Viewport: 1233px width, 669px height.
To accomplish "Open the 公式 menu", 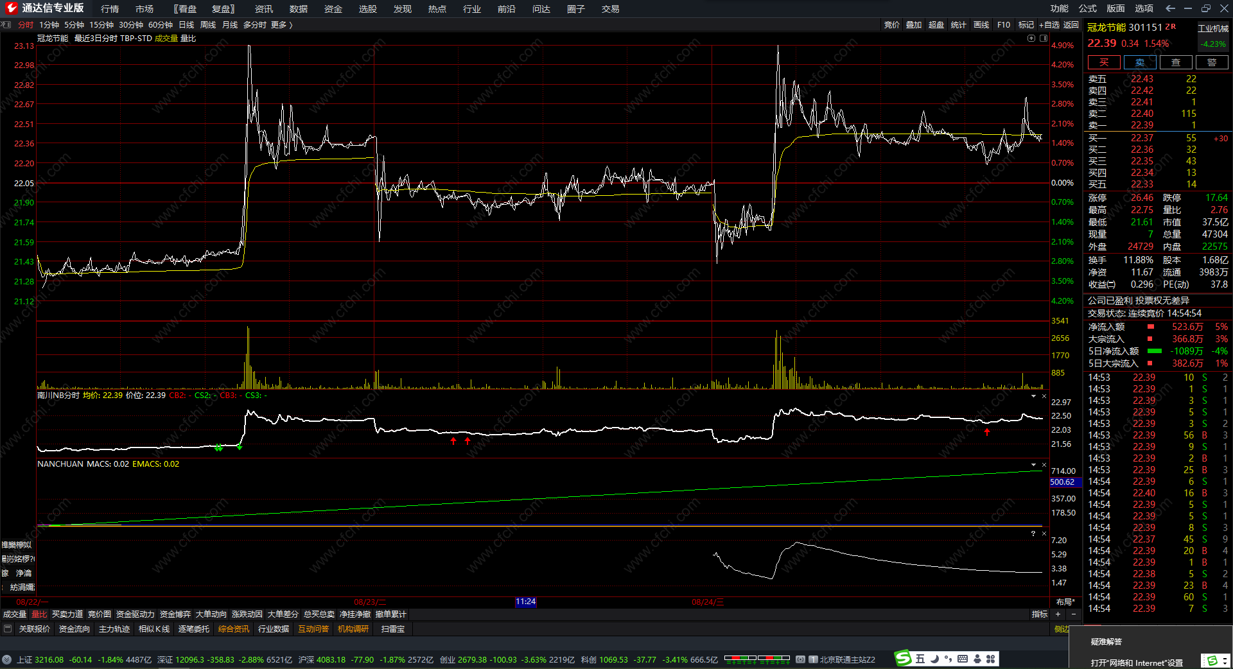I will [x=1088, y=8].
